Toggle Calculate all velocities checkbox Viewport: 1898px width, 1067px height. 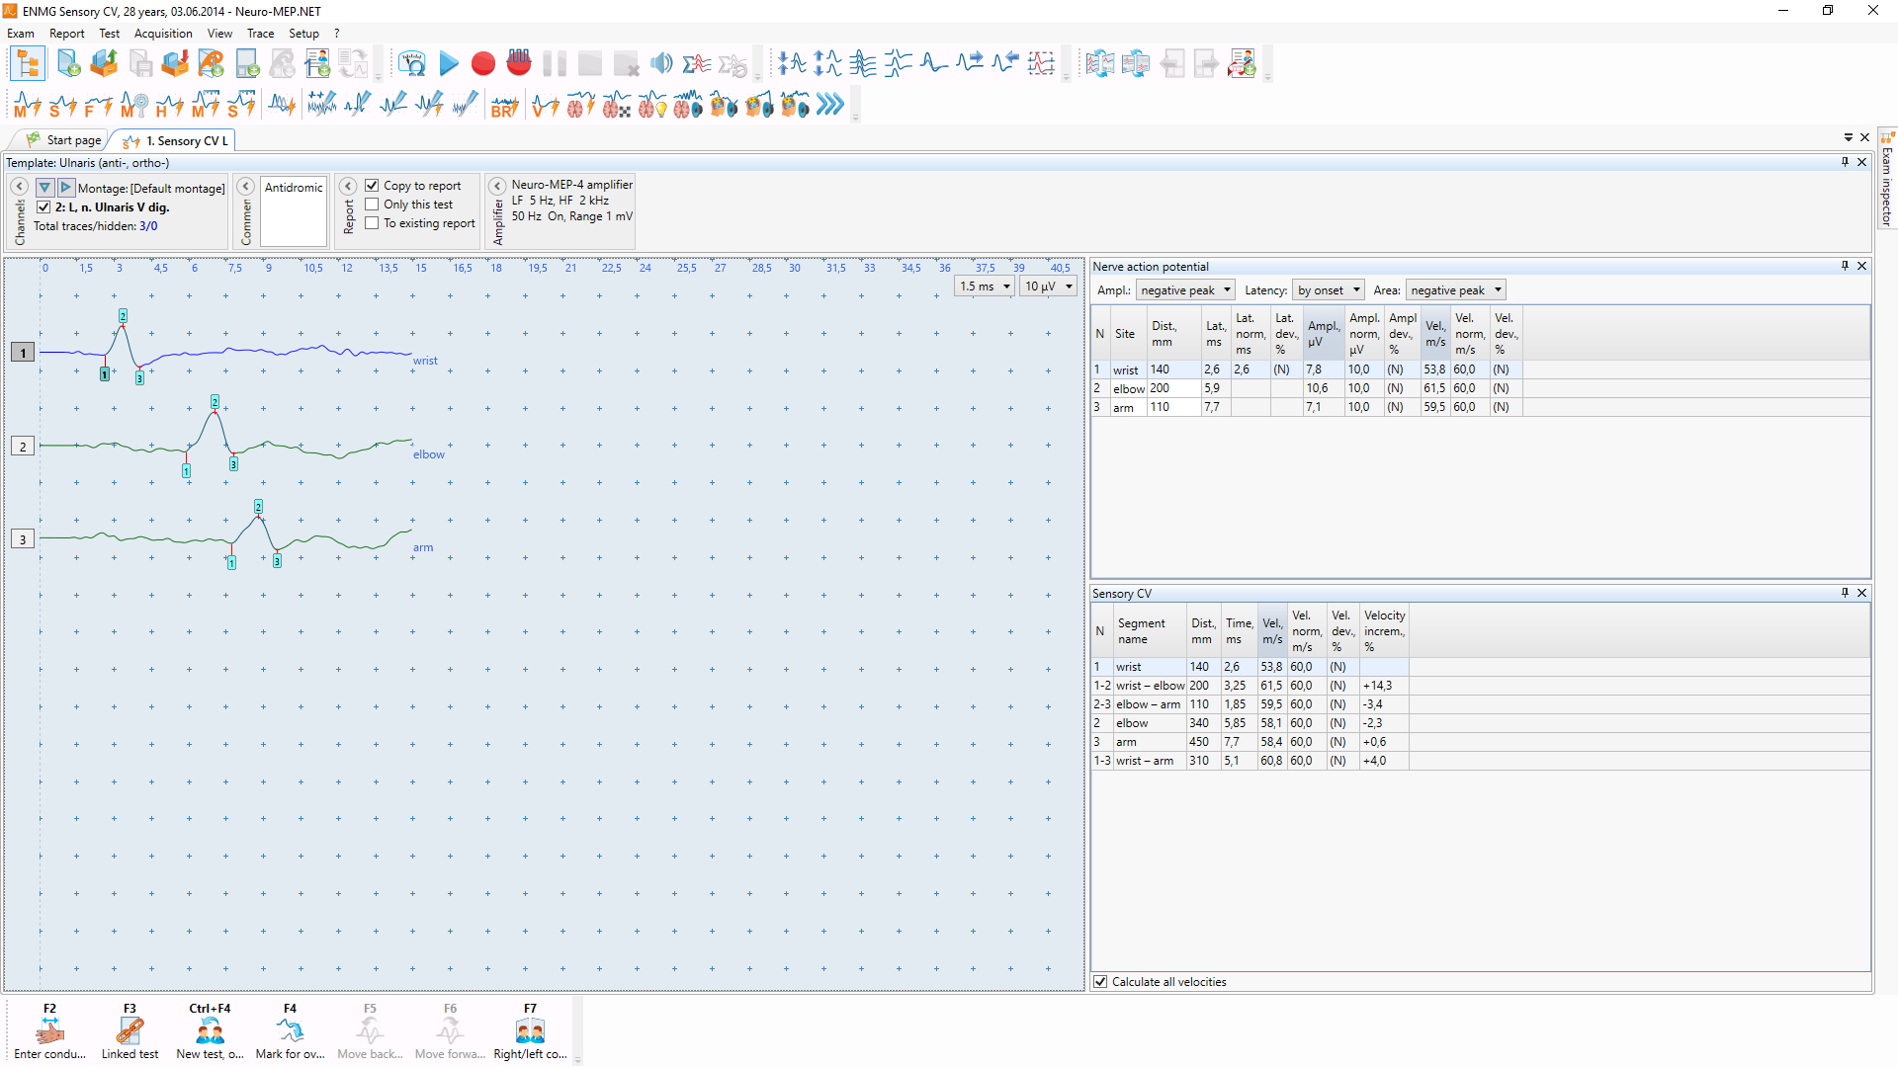(x=1100, y=982)
